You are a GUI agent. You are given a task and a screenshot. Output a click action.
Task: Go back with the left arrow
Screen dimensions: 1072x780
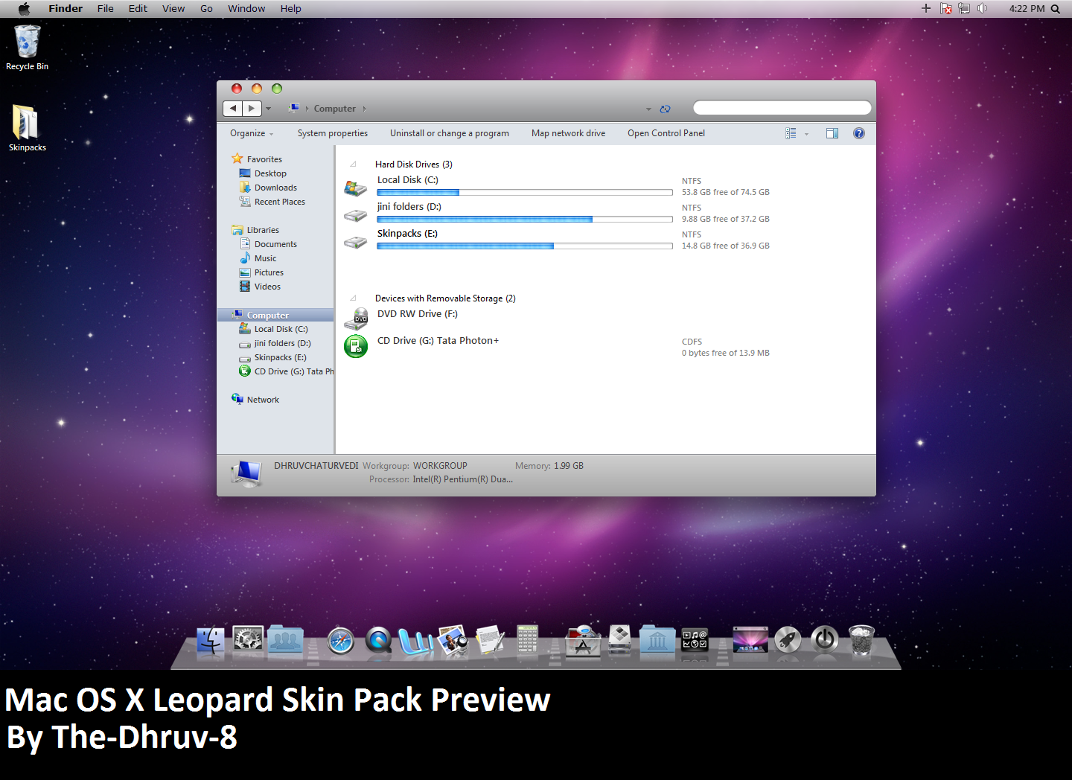click(233, 109)
